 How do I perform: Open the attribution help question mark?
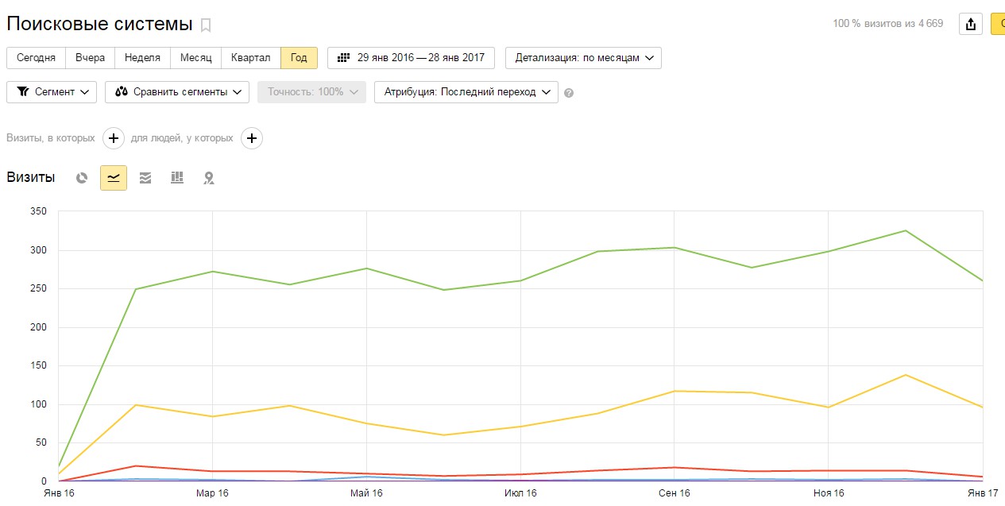568,93
